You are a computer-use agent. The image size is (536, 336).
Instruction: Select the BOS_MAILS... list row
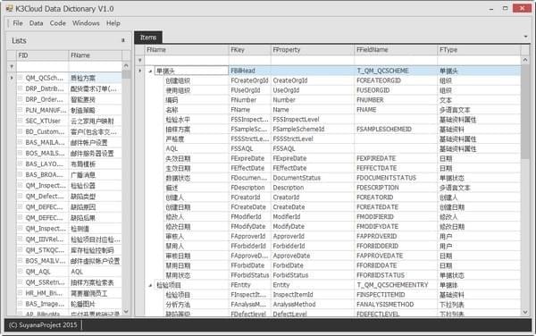[x=69, y=153]
